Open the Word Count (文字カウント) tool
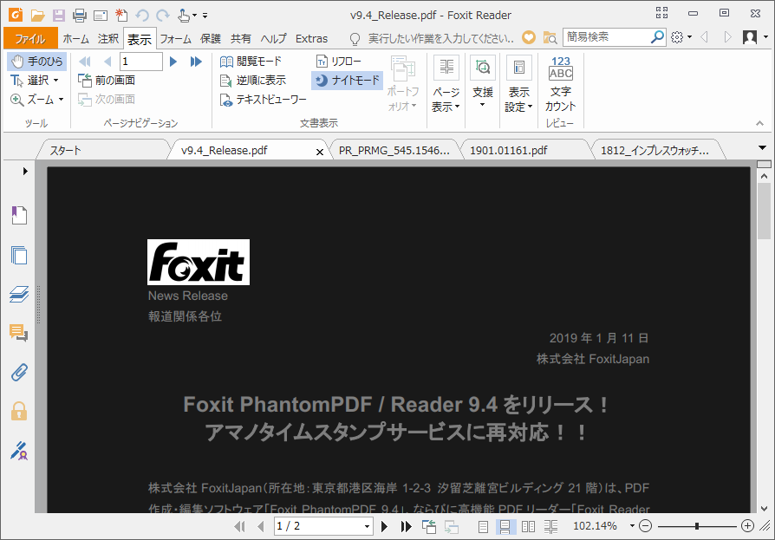The image size is (775, 540). 561,84
